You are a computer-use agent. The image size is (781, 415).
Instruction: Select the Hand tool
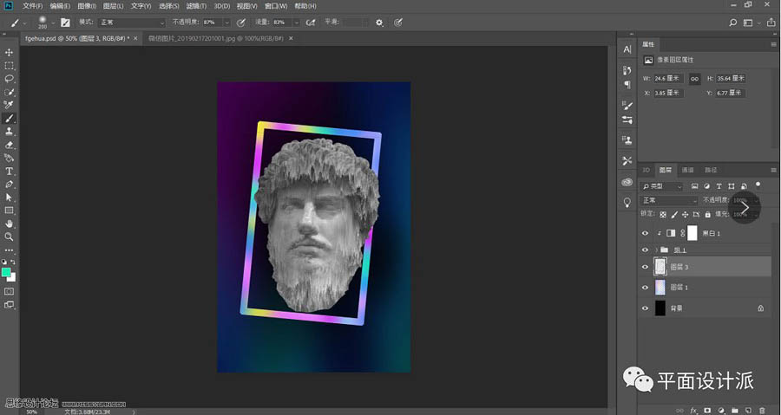pyautogui.click(x=10, y=223)
